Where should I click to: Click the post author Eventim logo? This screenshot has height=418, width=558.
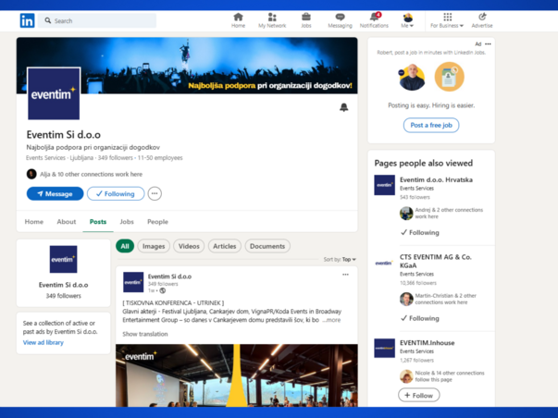coord(133,282)
